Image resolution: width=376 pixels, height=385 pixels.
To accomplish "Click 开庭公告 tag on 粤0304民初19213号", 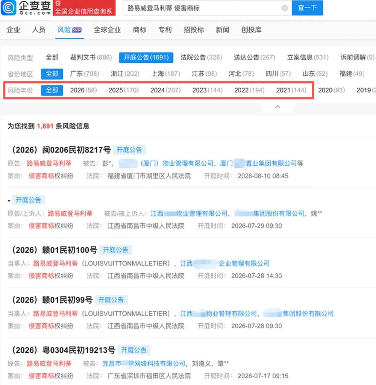I will pyautogui.click(x=134, y=350).
